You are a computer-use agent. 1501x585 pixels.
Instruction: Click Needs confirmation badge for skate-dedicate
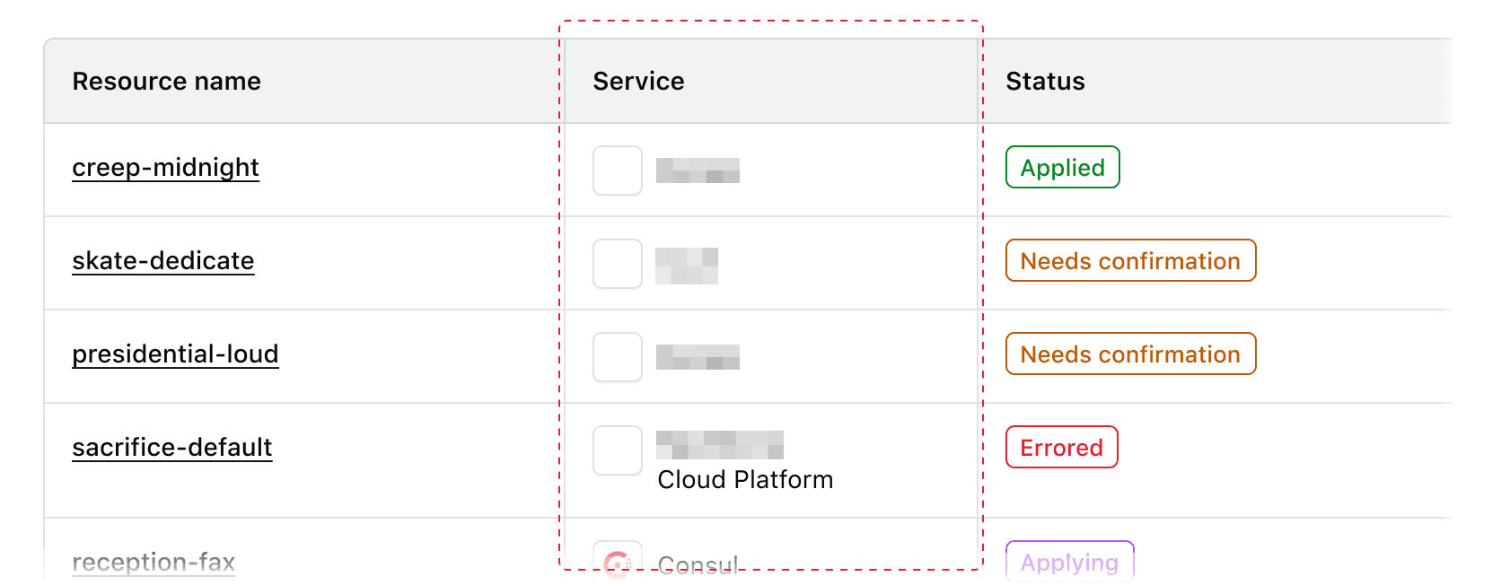[1131, 260]
